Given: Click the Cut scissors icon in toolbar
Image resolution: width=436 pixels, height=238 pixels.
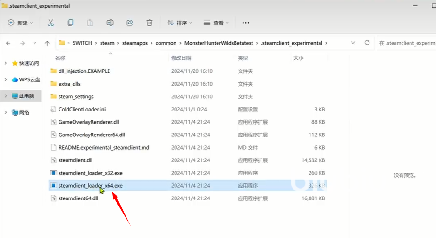Looking at the screenshot, I should tap(50, 23).
